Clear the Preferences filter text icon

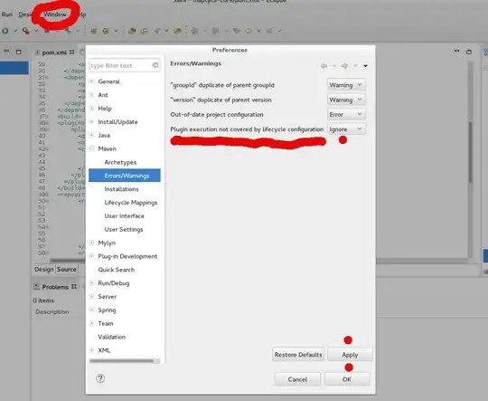pyautogui.click(x=155, y=65)
